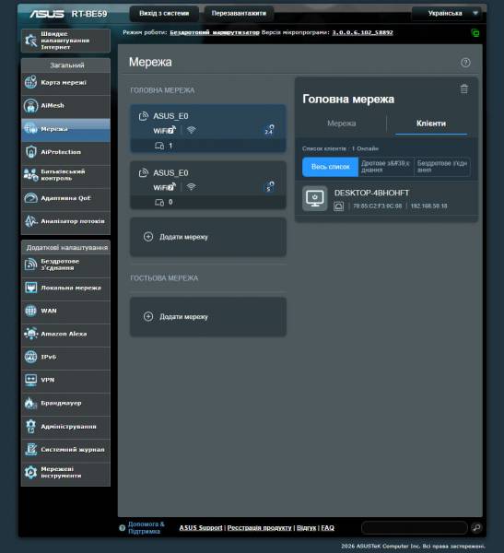This screenshot has width=504, height=553.
Task: Open the ASUS Support link
Action: click(x=201, y=527)
